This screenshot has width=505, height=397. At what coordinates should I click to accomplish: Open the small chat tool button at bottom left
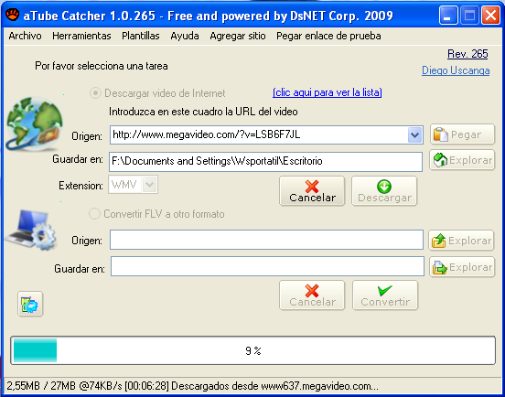coord(30,304)
